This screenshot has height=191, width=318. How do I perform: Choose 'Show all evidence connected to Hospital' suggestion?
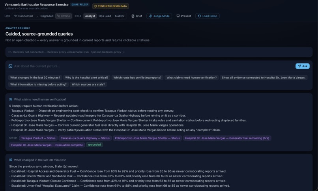pyautogui.click(x=264, y=78)
